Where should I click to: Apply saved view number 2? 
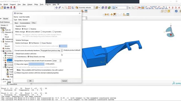point(173,8)
